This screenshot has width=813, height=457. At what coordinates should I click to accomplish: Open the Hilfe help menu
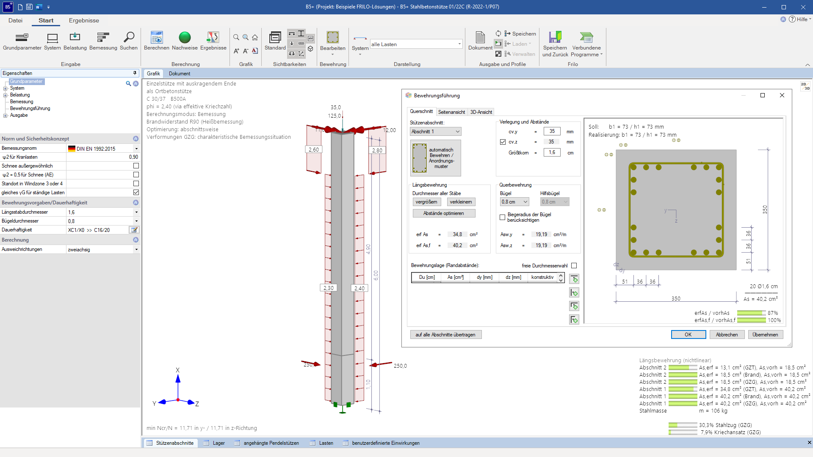coord(800,19)
